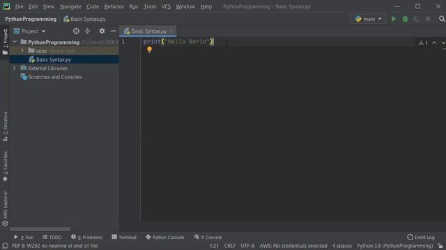Viewport: 446px width, 250px height.
Task: Open the Python Console
Action: pos(165,237)
